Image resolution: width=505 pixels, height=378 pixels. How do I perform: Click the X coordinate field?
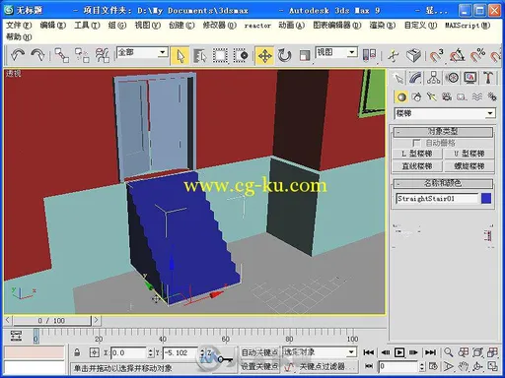128,352
